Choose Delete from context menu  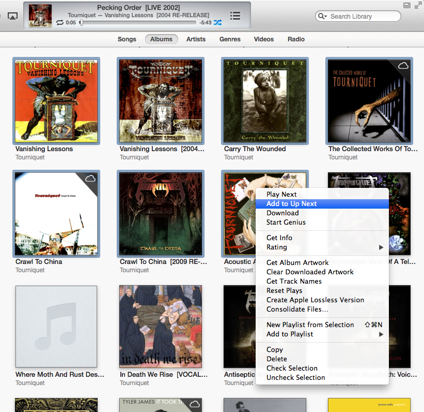click(x=322, y=359)
